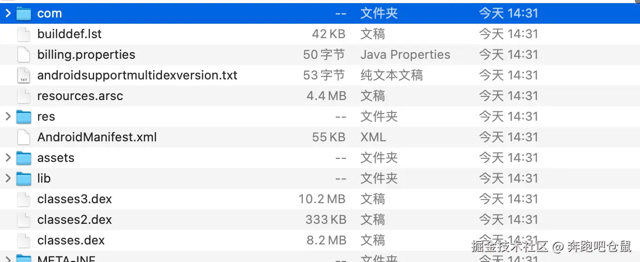
Task: Click the res folder icon
Action: click(24, 117)
